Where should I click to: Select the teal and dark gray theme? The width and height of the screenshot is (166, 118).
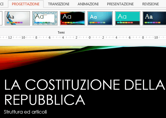[x=127, y=18]
